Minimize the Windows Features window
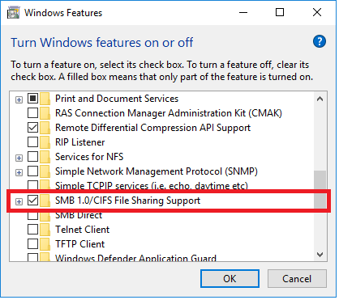339x300 pixels. (x=243, y=12)
